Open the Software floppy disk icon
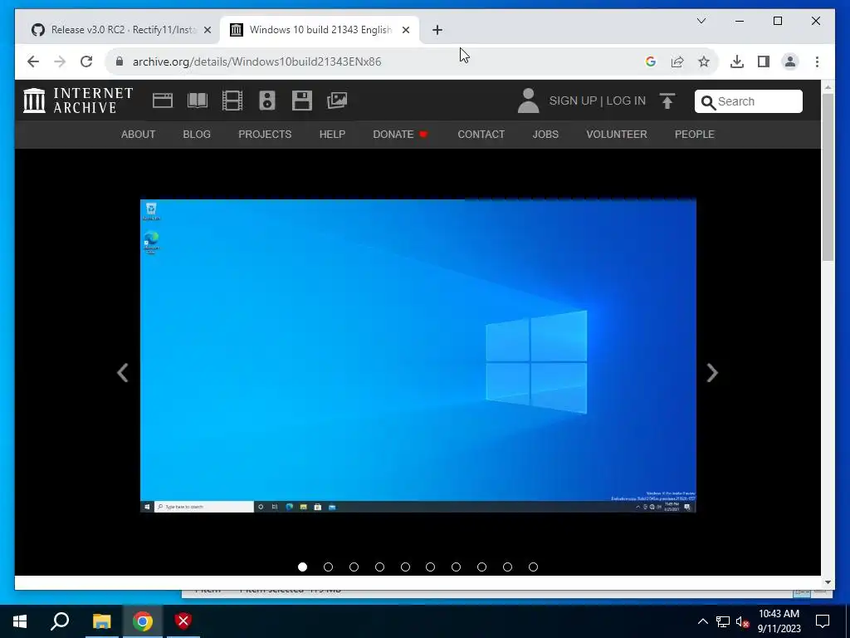The image size is (850, 638). [302, 101]
